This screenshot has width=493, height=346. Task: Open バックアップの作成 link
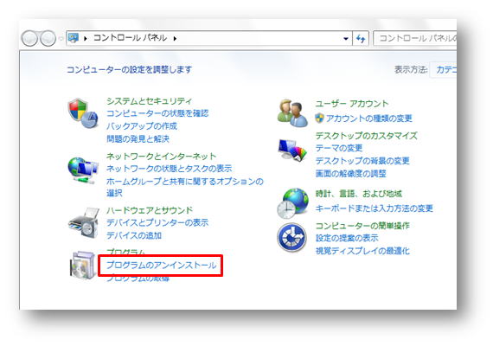point(142,126)
